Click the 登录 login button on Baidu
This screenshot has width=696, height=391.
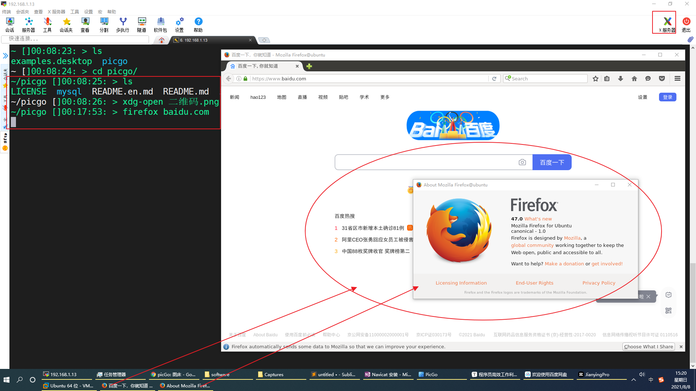pyautogui.click(x=667, y=97)
